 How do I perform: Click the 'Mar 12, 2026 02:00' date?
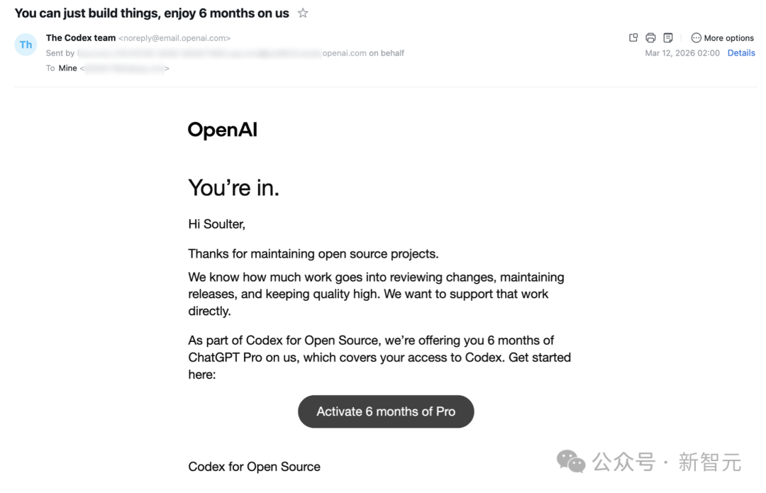[x=682, y=53]
